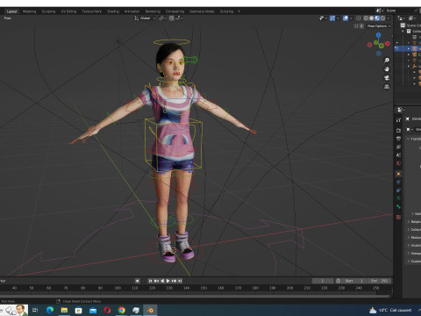
Task: Toggle X-ray mode in viewport header
Action: [359, 18]
